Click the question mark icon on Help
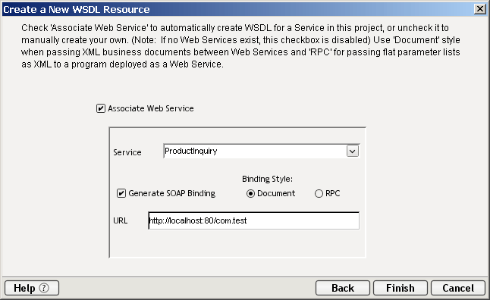The height and width of the screenshot is (300, 490). 44,288
